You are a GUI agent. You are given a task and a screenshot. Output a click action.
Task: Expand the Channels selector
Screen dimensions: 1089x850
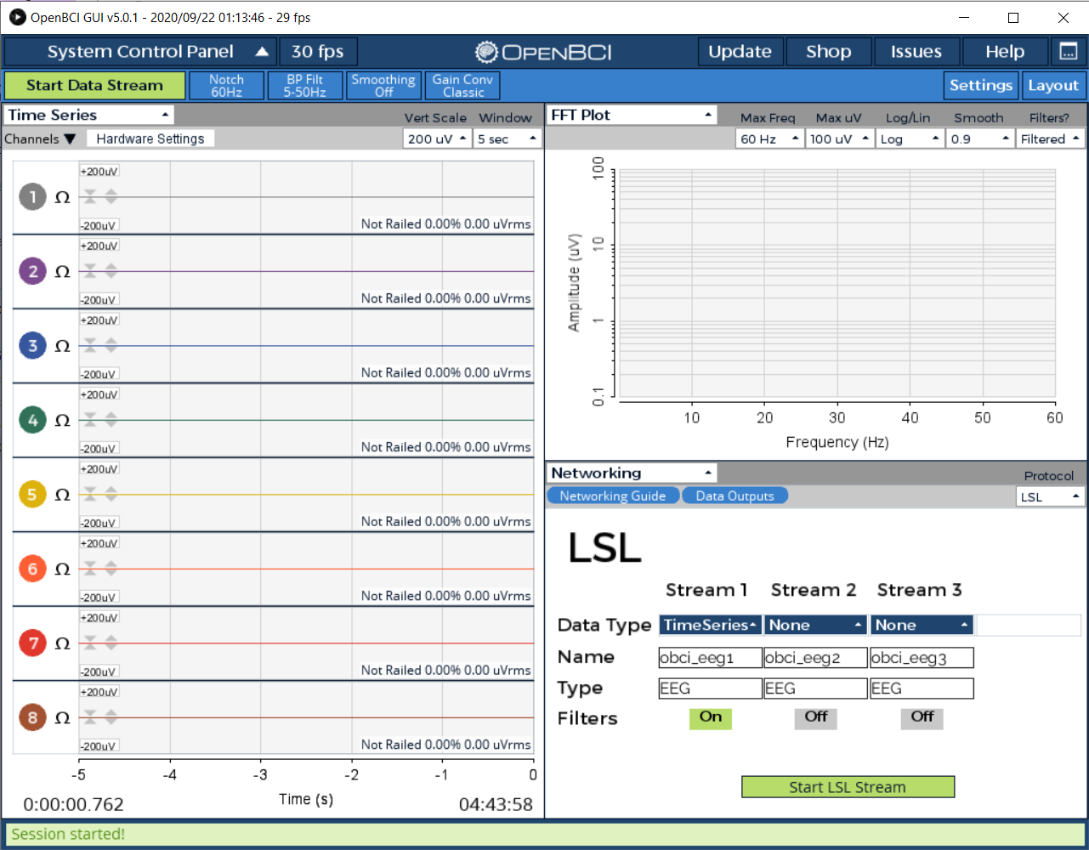coord(40,139)
